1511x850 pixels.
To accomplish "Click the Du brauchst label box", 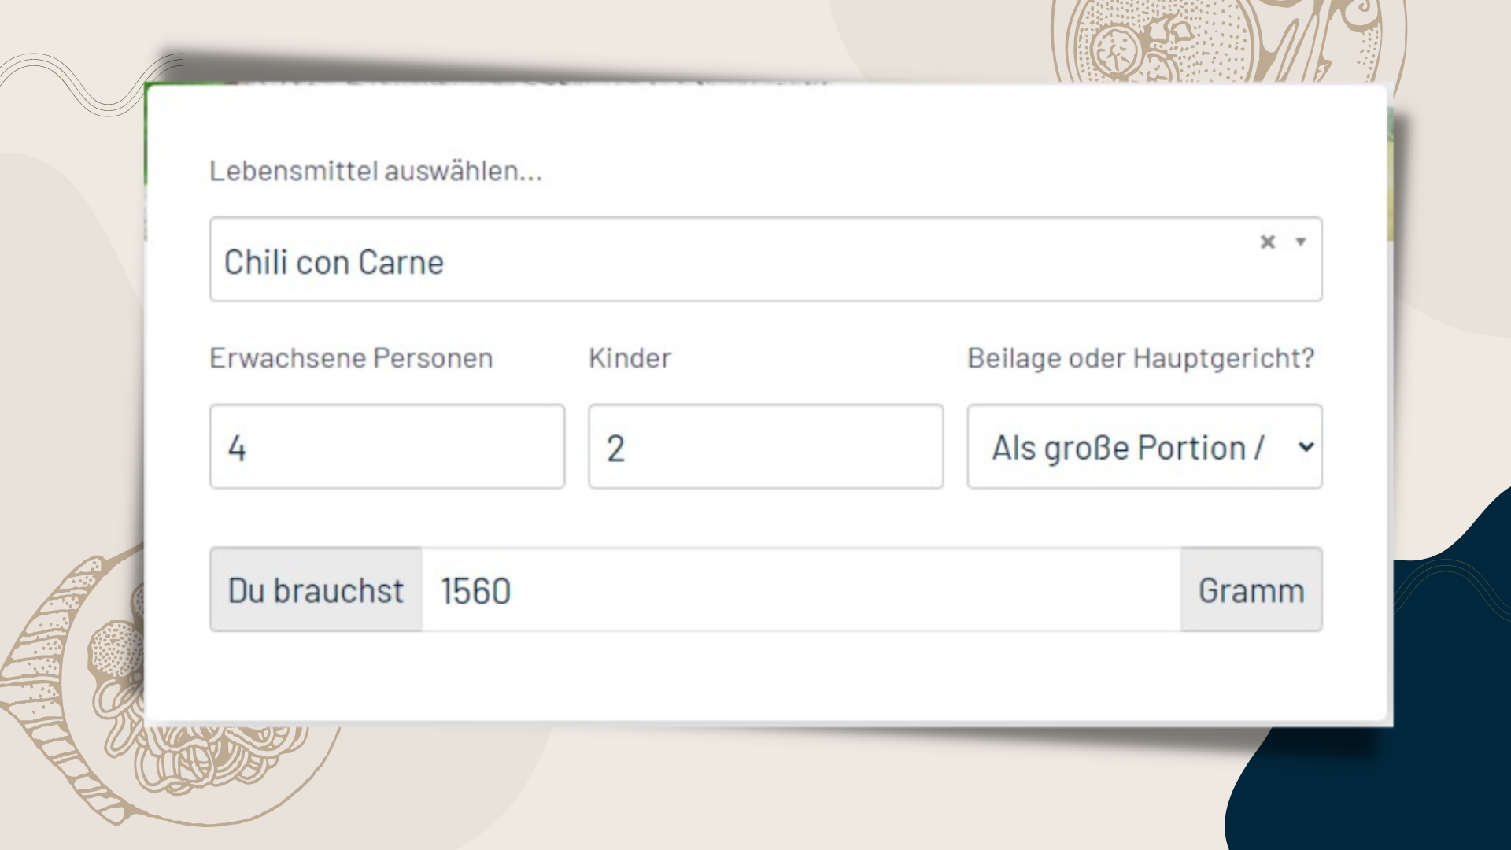I will tap(315, 589).
